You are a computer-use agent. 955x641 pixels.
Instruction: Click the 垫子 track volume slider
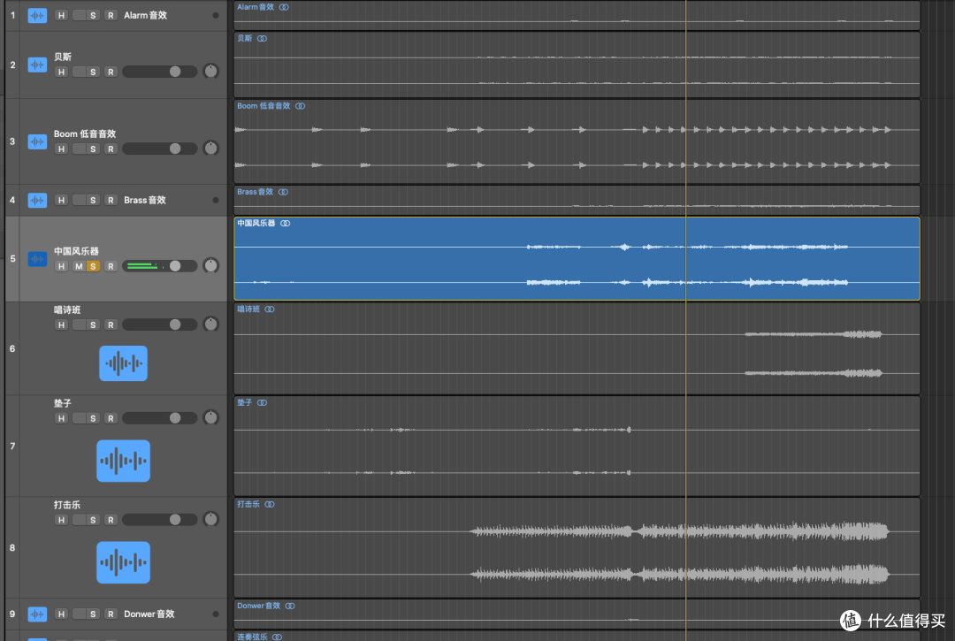(x=159, y=418)
